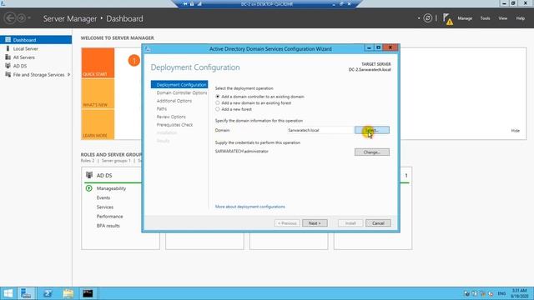This screenshot has width=534, height=300.
Task: Refresh the Server Manager dashboard
Action: [428, 18]
